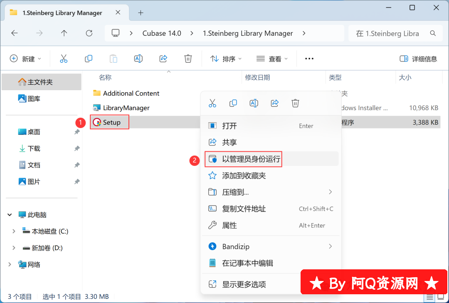
Task: Go back with the back arrow
Action: pos(14,33)
